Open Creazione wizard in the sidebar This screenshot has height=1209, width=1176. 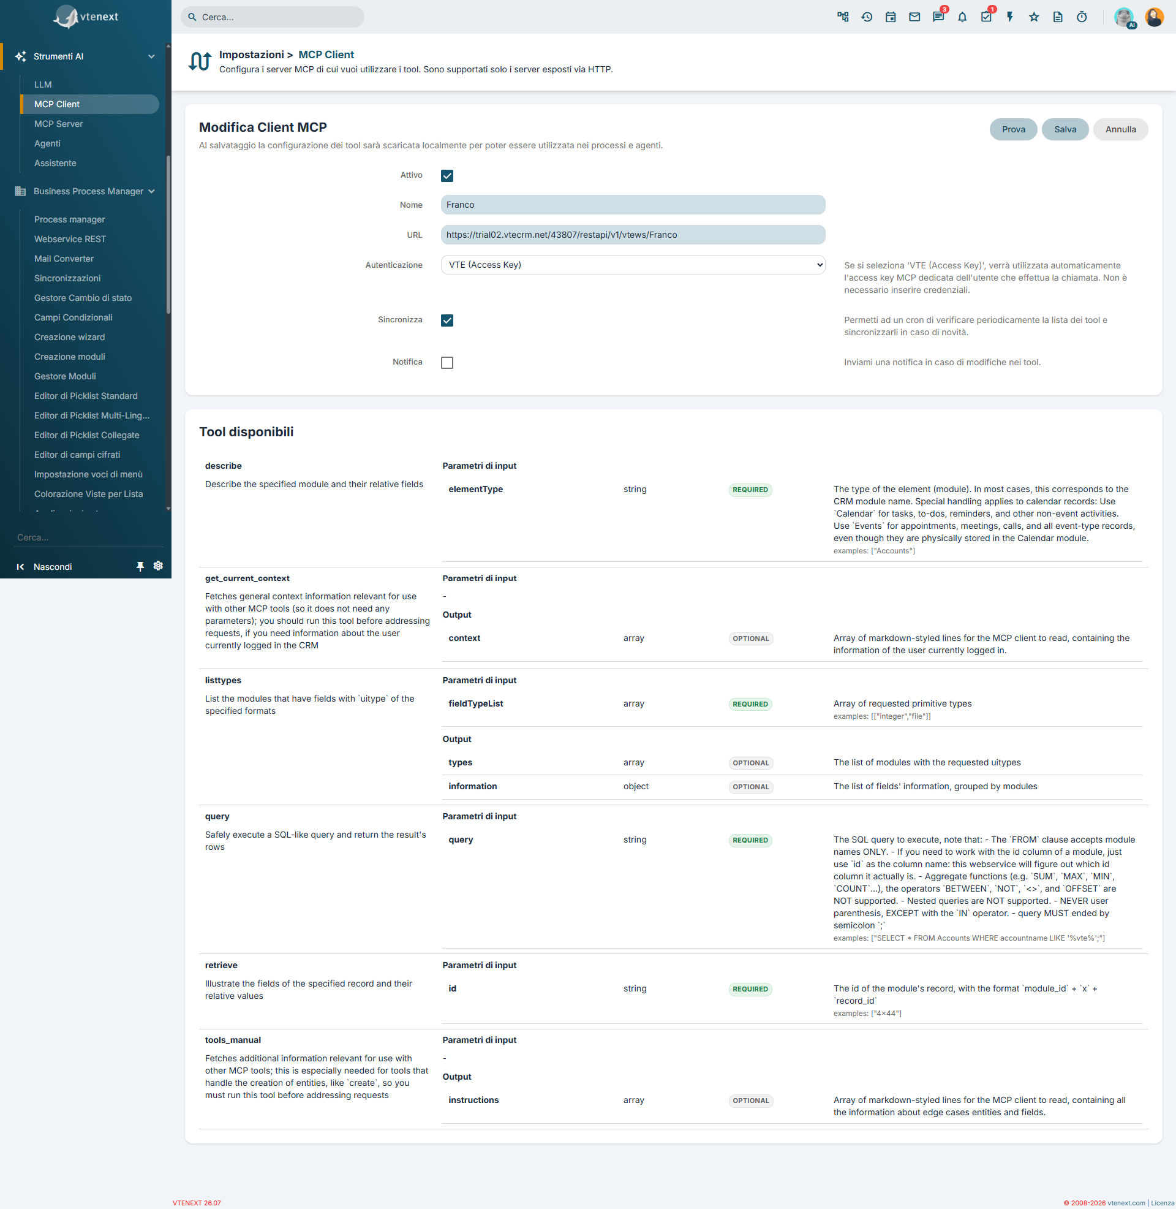[70, 338]
